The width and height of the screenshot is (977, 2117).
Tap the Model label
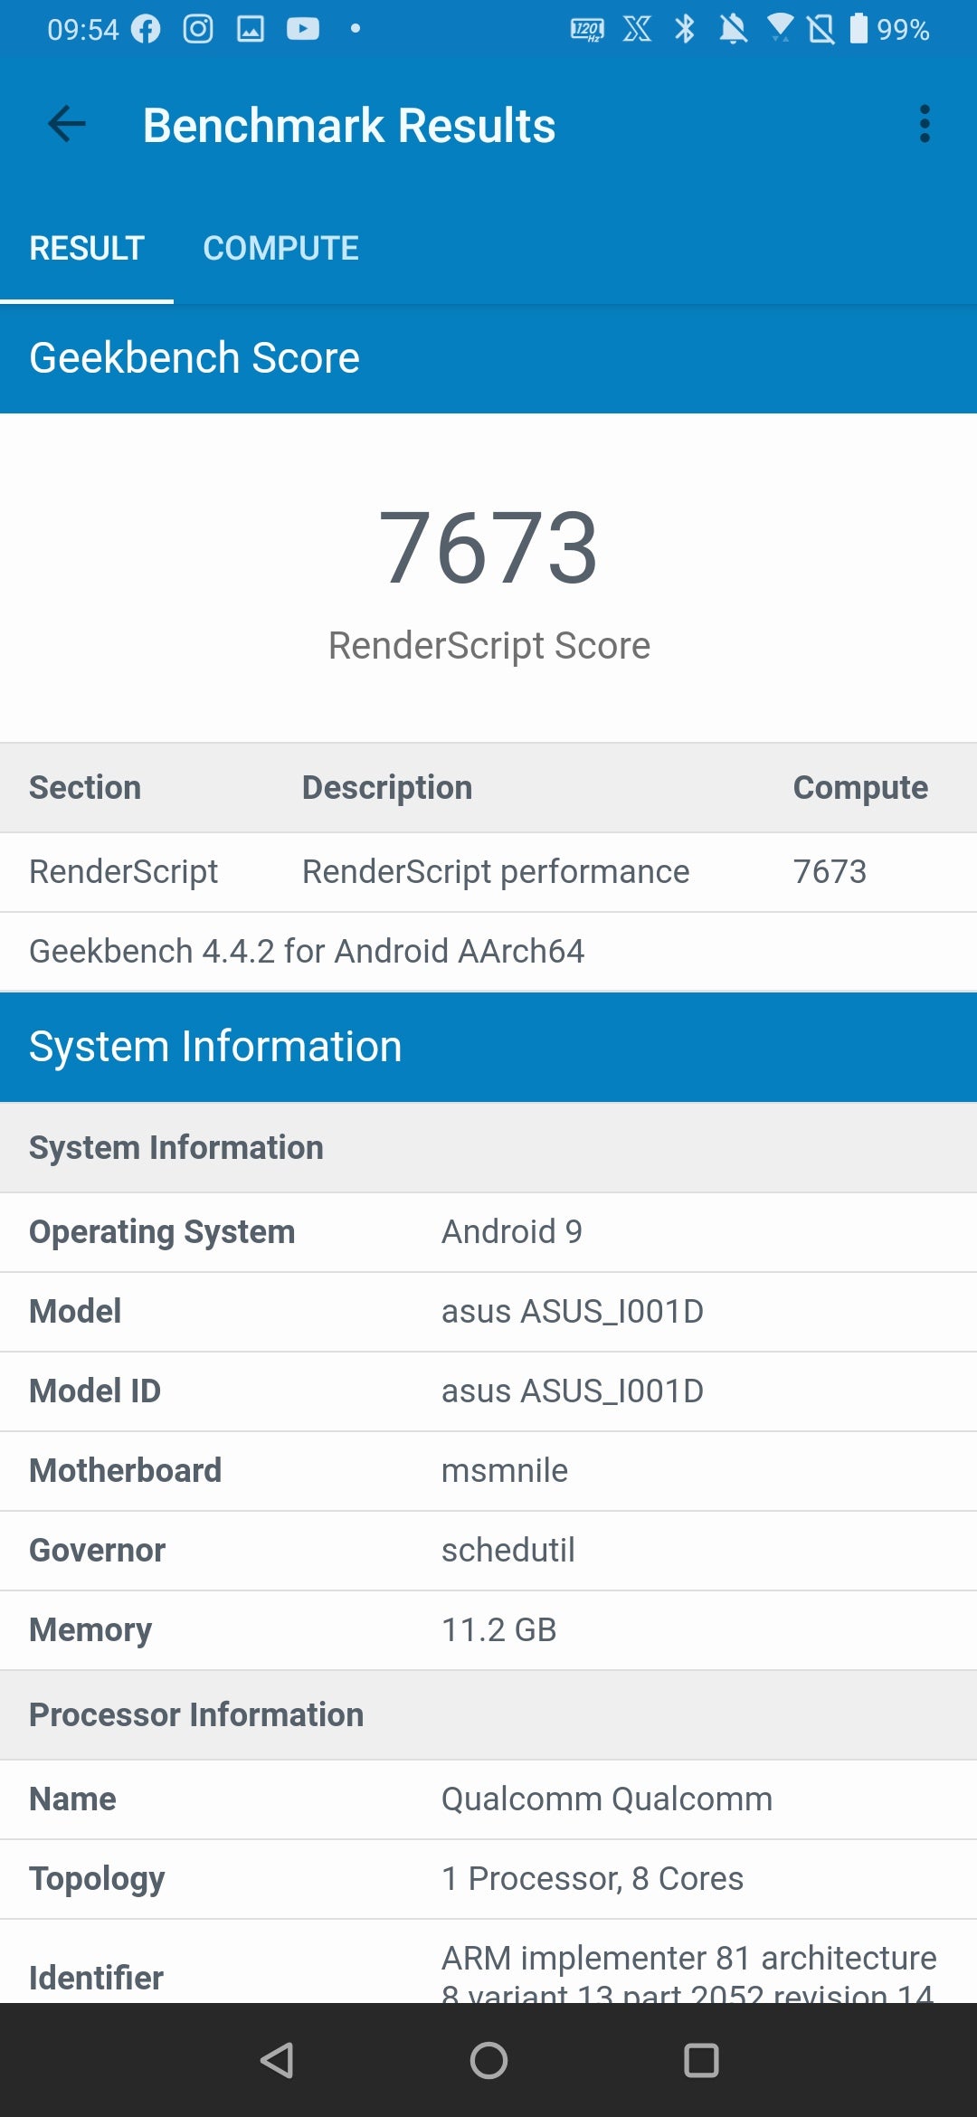tap(75, 1311)
